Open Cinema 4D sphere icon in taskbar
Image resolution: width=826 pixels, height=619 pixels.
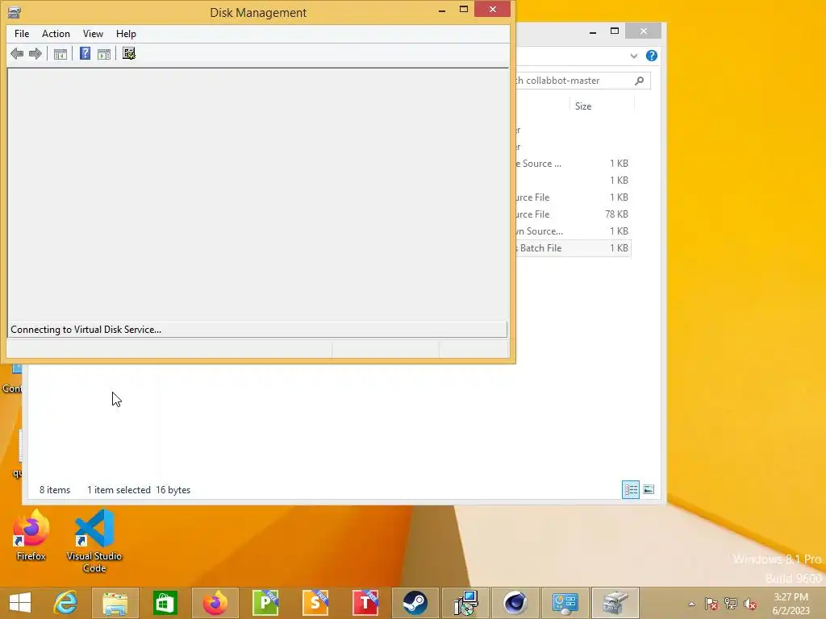tap(515, 603)
